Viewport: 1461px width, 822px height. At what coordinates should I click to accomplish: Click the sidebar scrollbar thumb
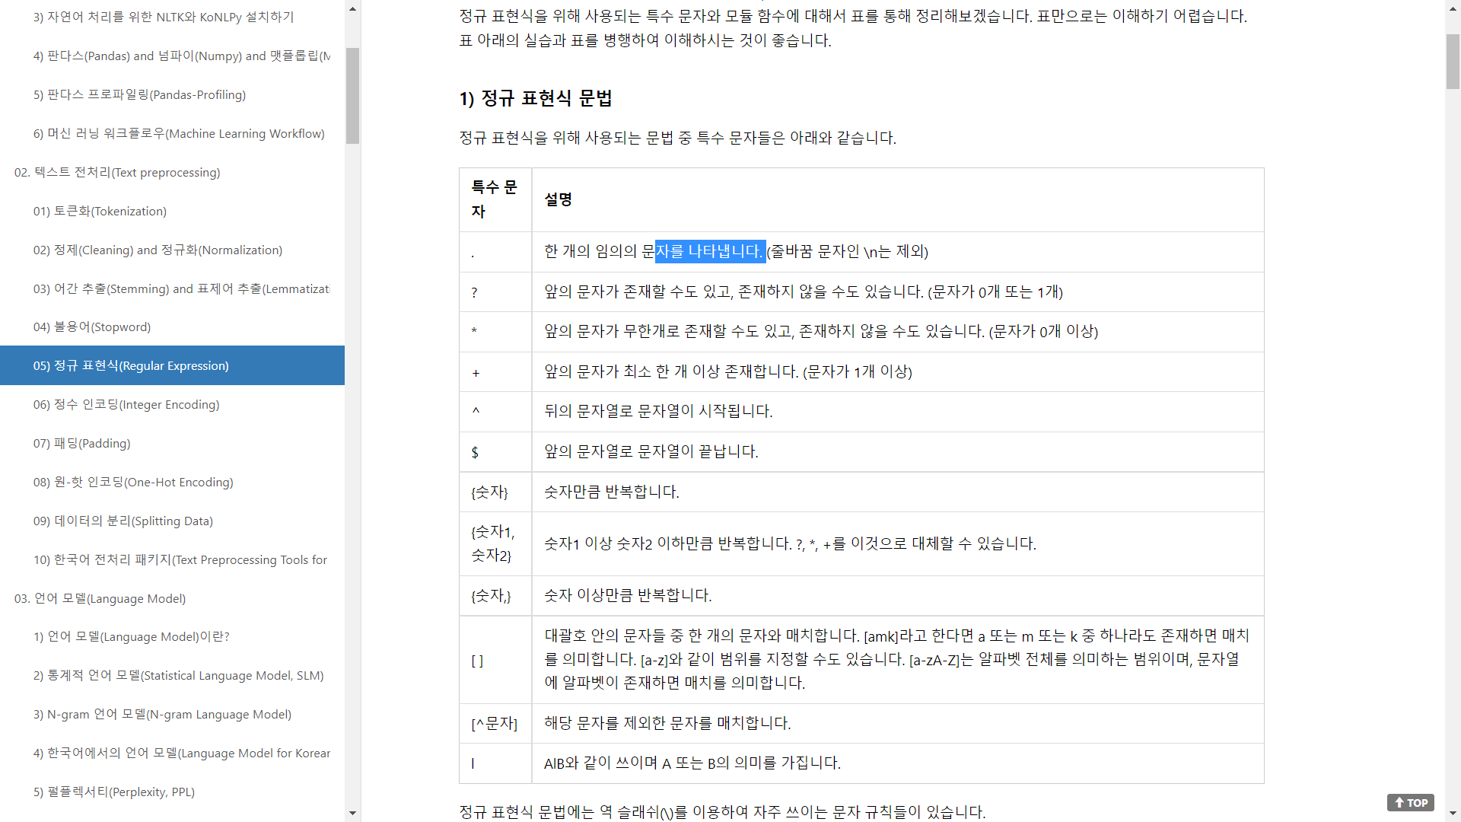(x=352, y=96)
